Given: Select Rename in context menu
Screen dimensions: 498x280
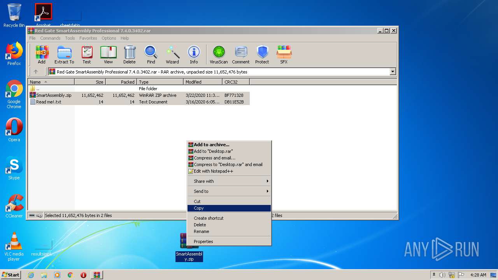Looking at the screenshot, I should (229, 231).
